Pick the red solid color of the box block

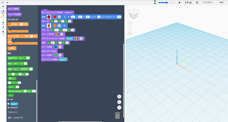point(55,17)
